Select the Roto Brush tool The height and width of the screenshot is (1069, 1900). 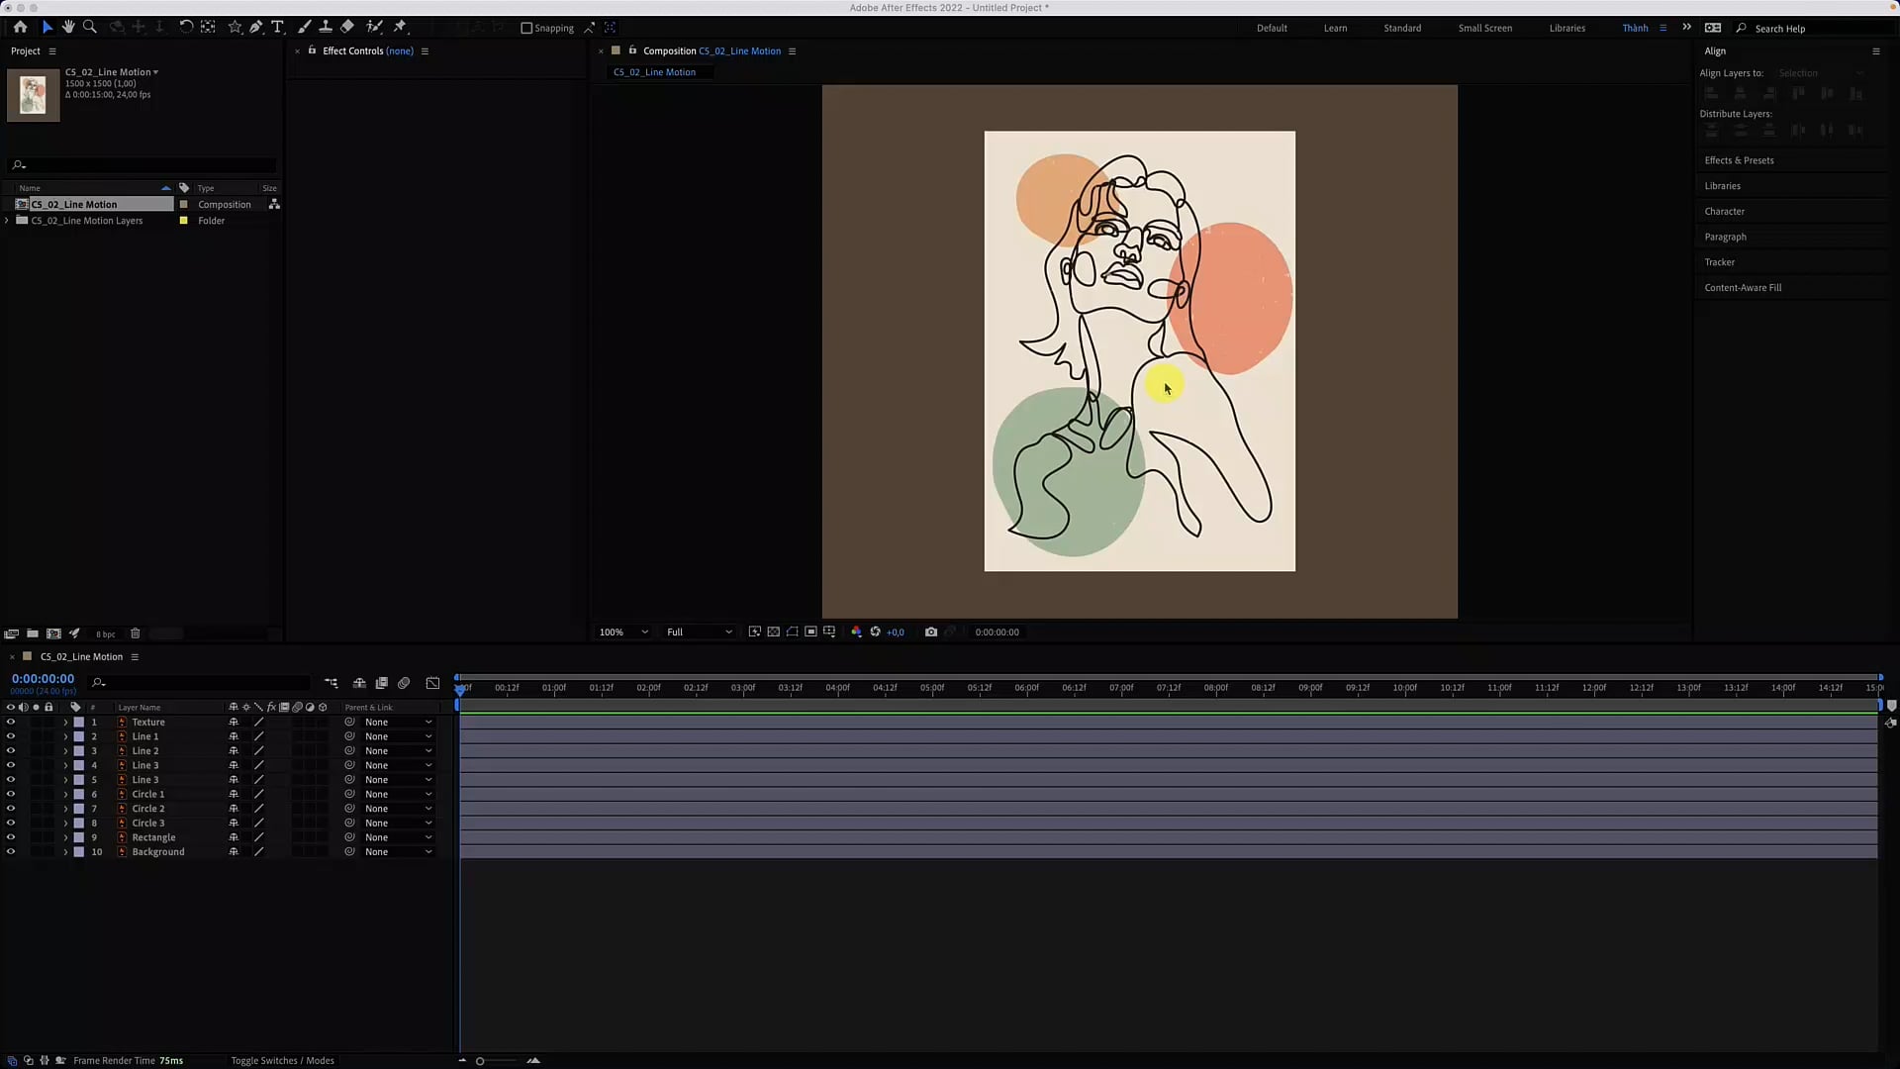(374, 27)
